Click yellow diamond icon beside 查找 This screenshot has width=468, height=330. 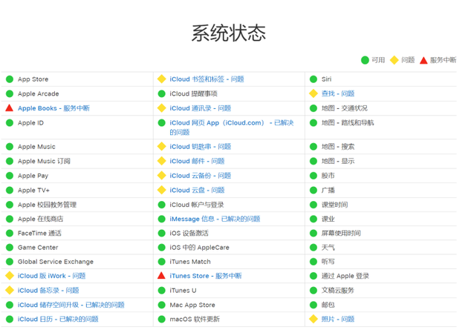(x=313, y=93)
